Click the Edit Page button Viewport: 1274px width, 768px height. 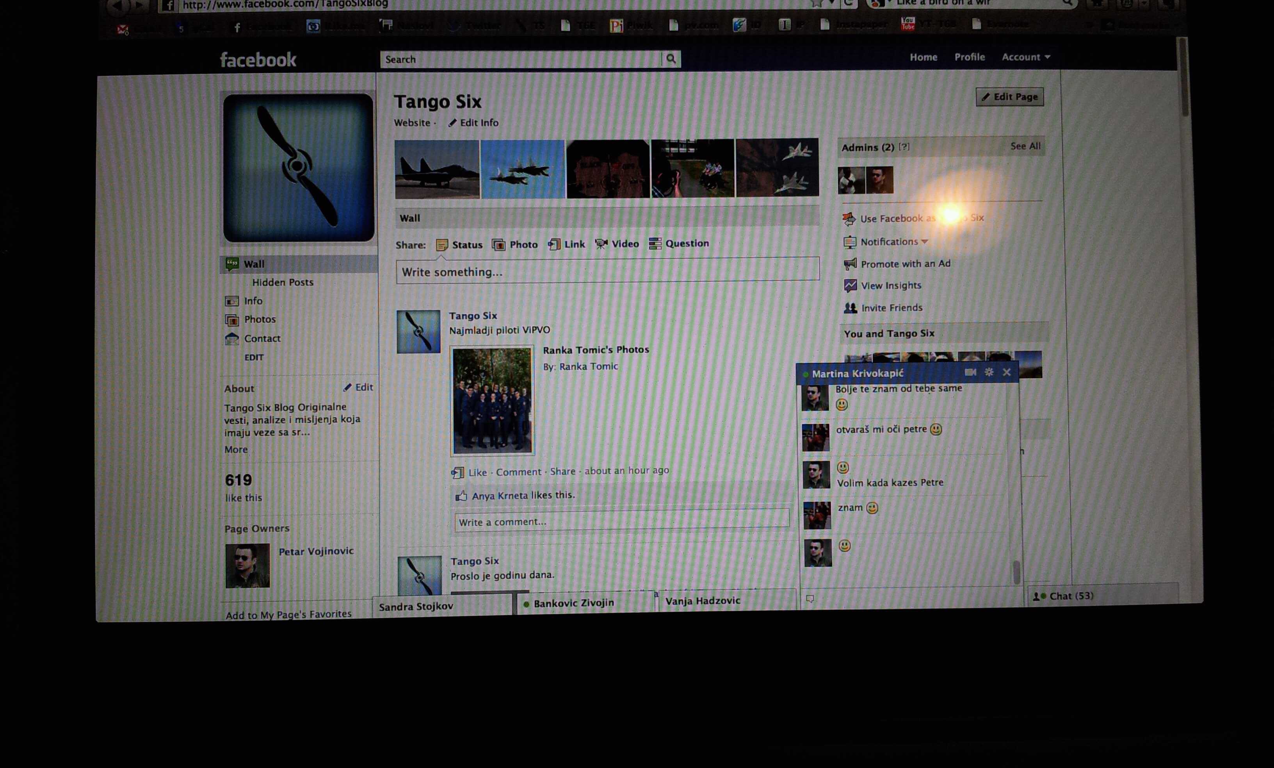1009,97
